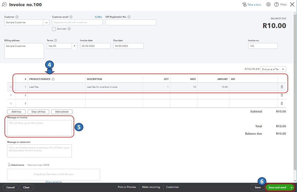Open Help via question mark icon

coord(276,4)
